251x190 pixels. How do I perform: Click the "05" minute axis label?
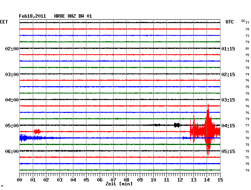coord(86,180)
